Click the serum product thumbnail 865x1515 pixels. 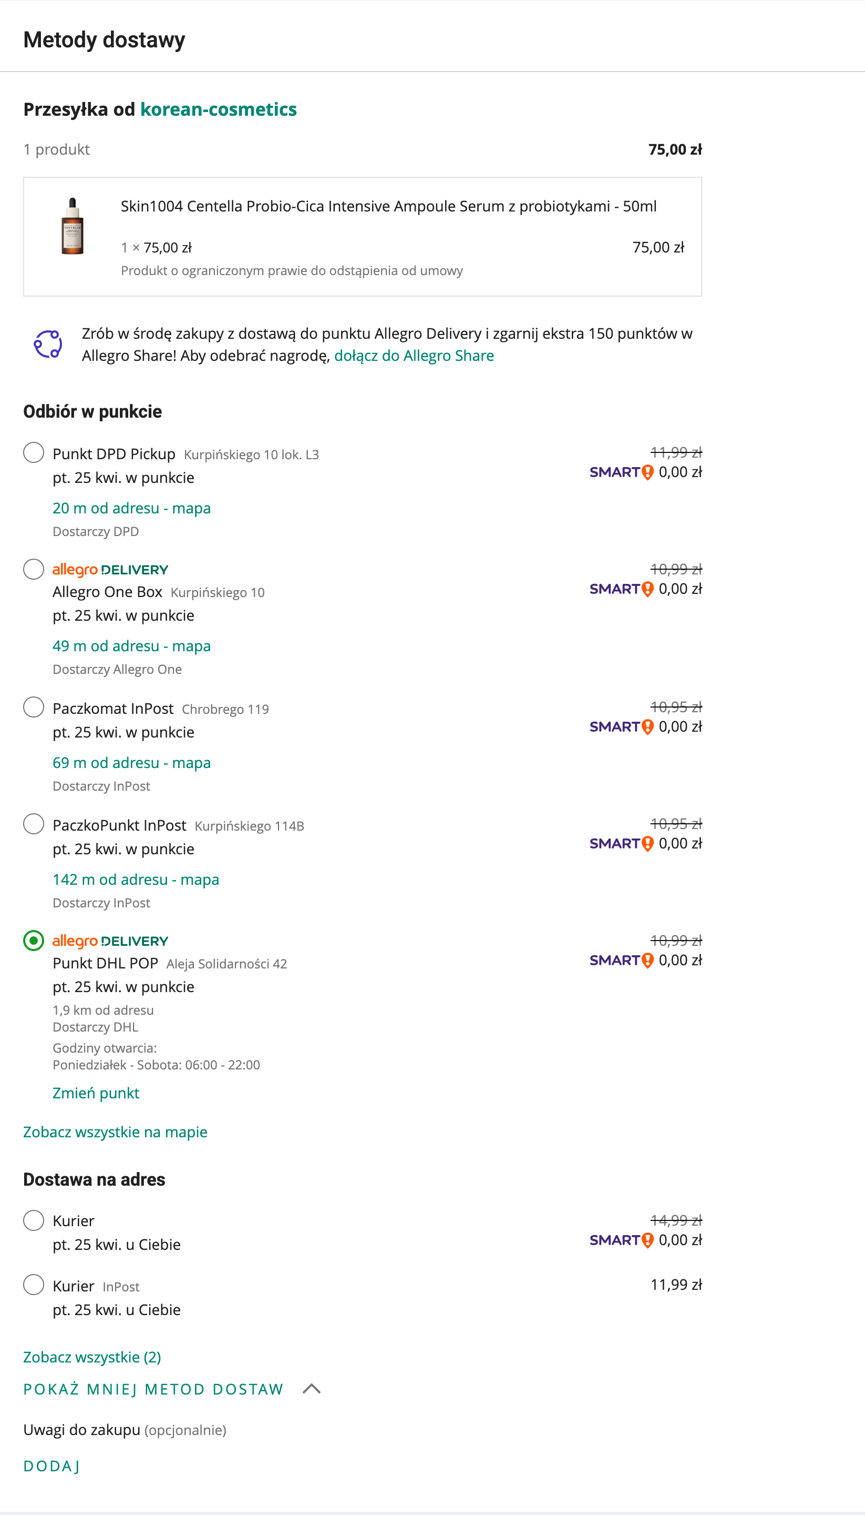(x=73, y=227)
